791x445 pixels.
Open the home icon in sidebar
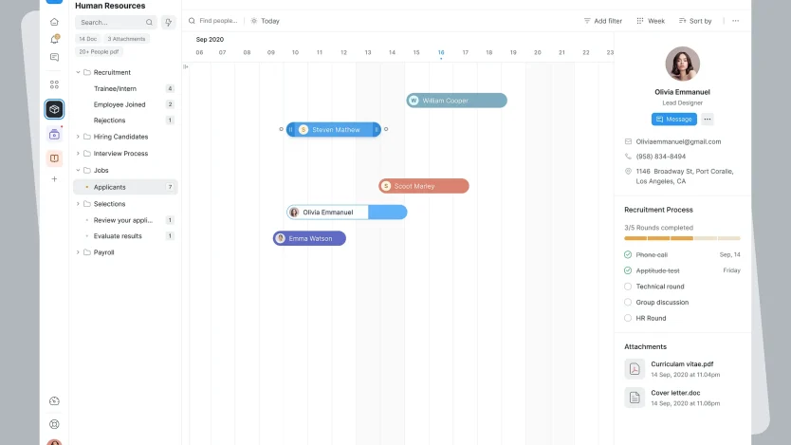click(54, 22)
